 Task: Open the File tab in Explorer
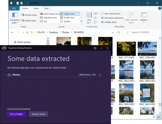tap(14, 8)
